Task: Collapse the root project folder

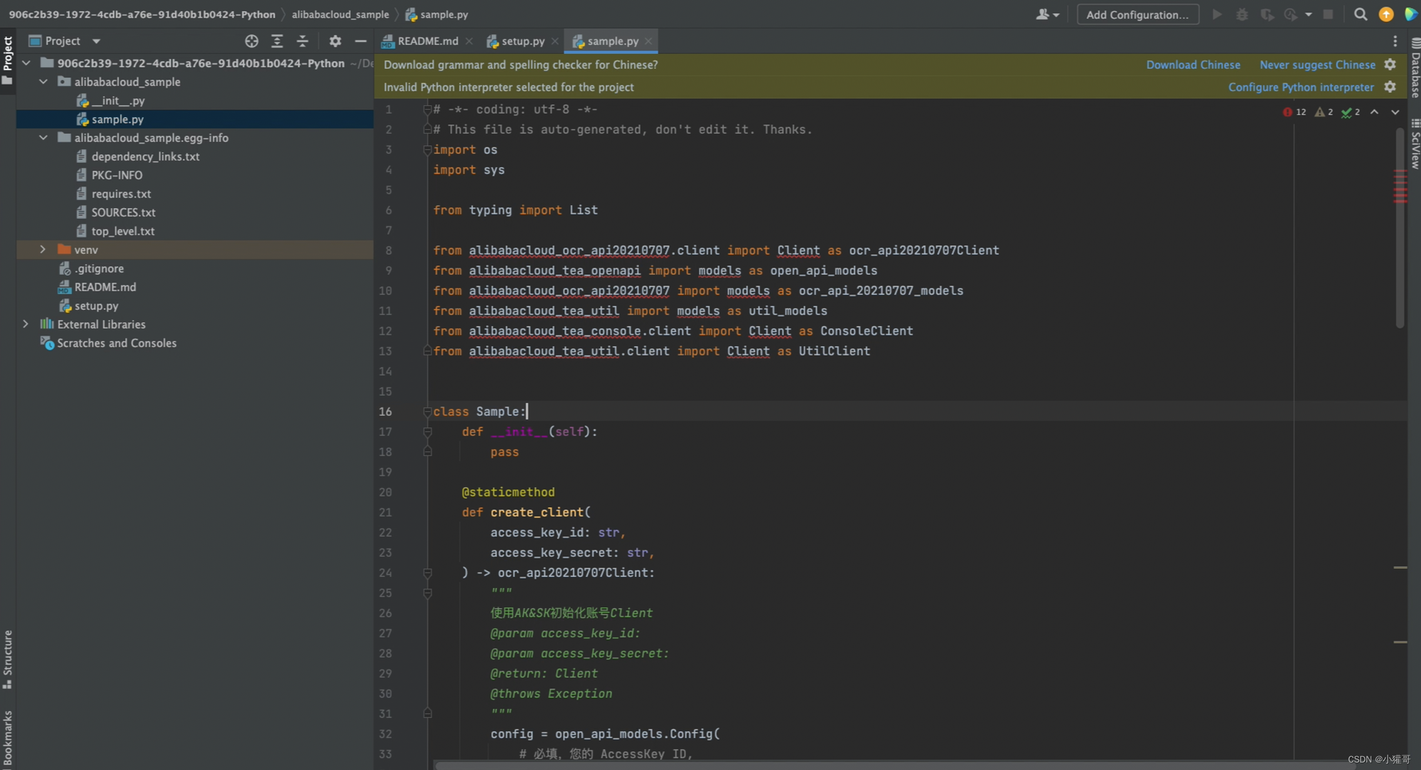Action: pyautogui.click(x=26, y=63)
